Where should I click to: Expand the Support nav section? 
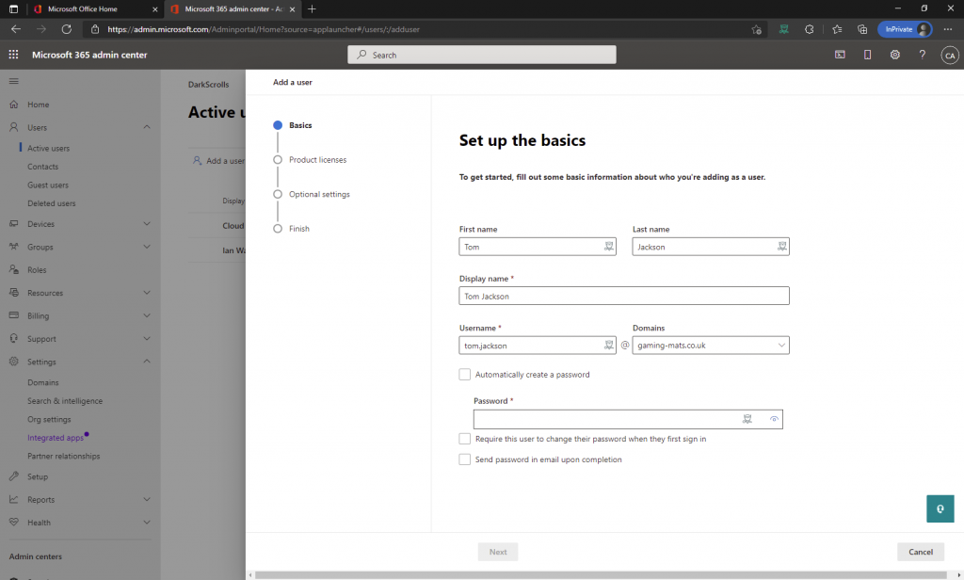coord(147,338)
